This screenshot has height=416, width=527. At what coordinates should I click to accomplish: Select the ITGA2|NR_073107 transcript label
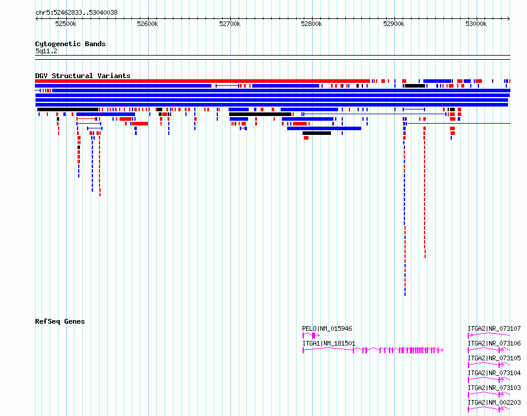point(494,328)
